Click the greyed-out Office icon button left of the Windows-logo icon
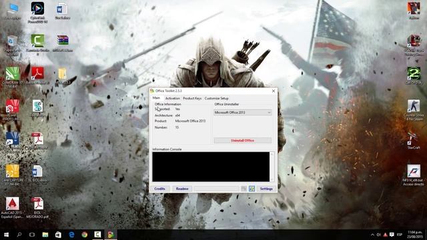The image size is (427, 240). pyautogui.click(x=244, y=189)
